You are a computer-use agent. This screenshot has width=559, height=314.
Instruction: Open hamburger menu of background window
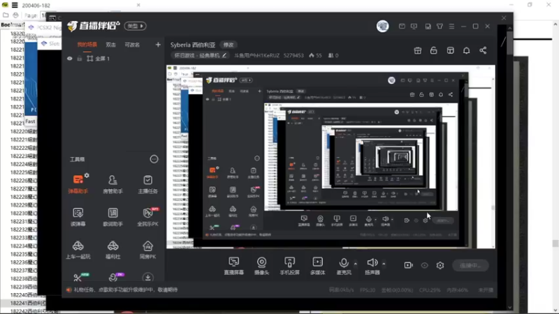[15, 5]
